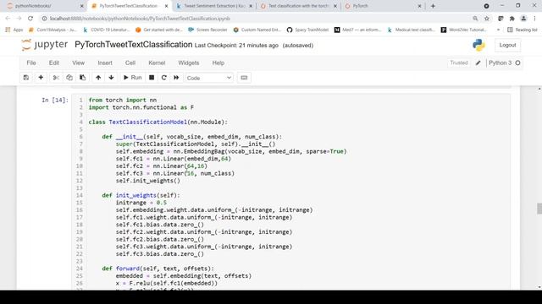
Task: Open the Reading list
Action: tap(523, 30)
